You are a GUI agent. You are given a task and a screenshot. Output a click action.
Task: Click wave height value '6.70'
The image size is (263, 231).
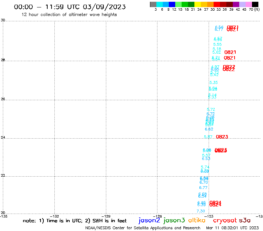pyautogui.click(x=204, y=182)
